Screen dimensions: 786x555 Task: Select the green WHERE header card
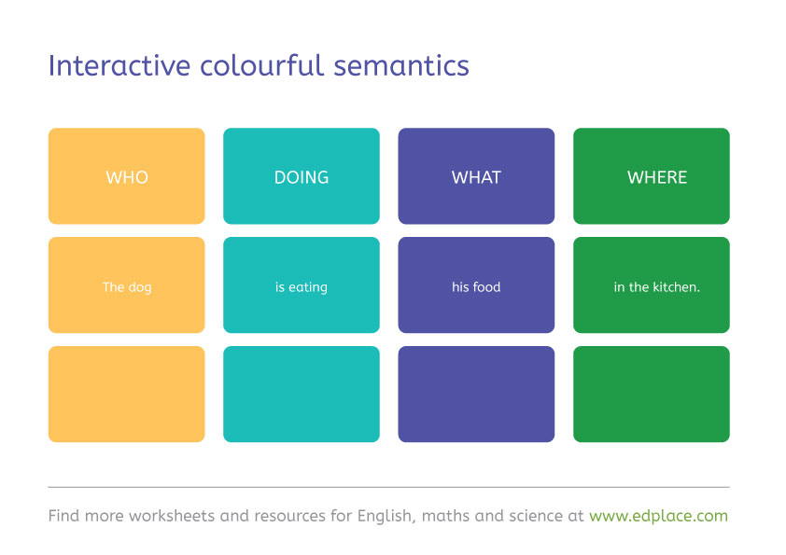pos(651,176)
